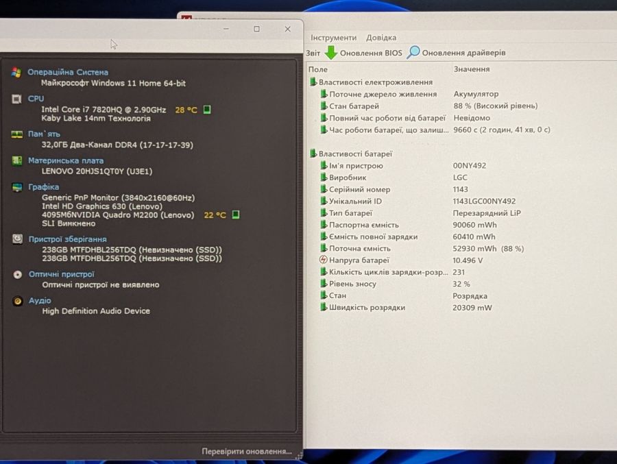Click the NVIDIA Quadro M2200 line
Screen dimensions: 617x464
pyautogui.click(x=118, y=215)
